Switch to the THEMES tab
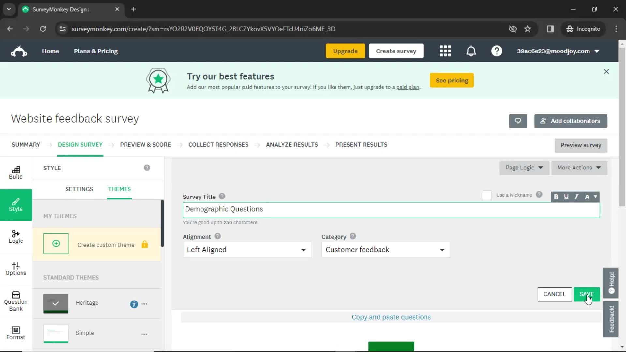This screenshot has height=352, width=626. 119,189
